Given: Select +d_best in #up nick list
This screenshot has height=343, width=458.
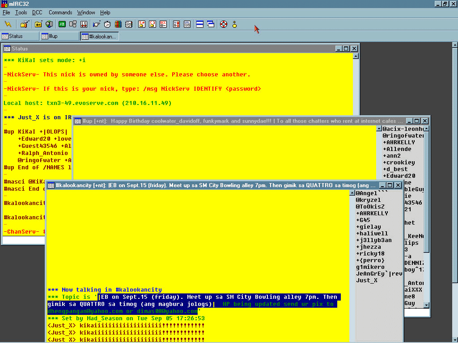Looking at the screenshot, I should pos(395,169).
